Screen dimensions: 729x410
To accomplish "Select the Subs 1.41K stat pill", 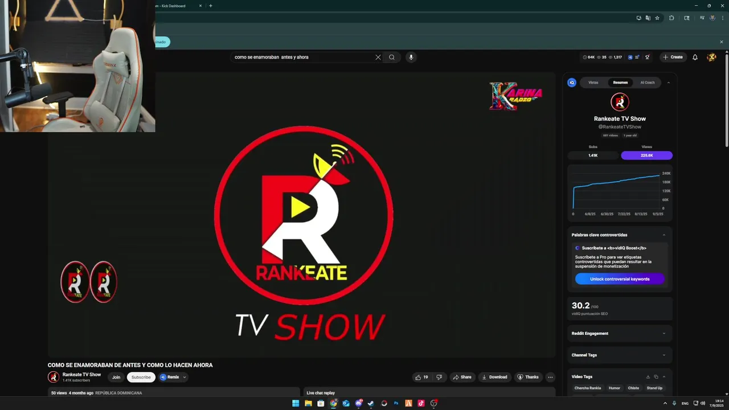I will point(593,155).
